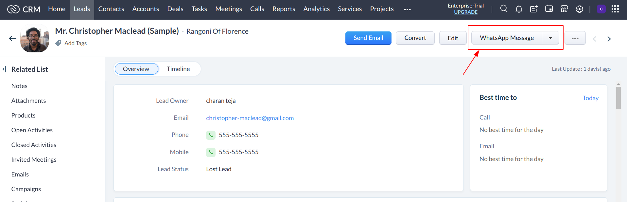Screen dimensions: 627x202
Task: Click the Enterprise-Trial label
Action: click(x=466, y=6)
